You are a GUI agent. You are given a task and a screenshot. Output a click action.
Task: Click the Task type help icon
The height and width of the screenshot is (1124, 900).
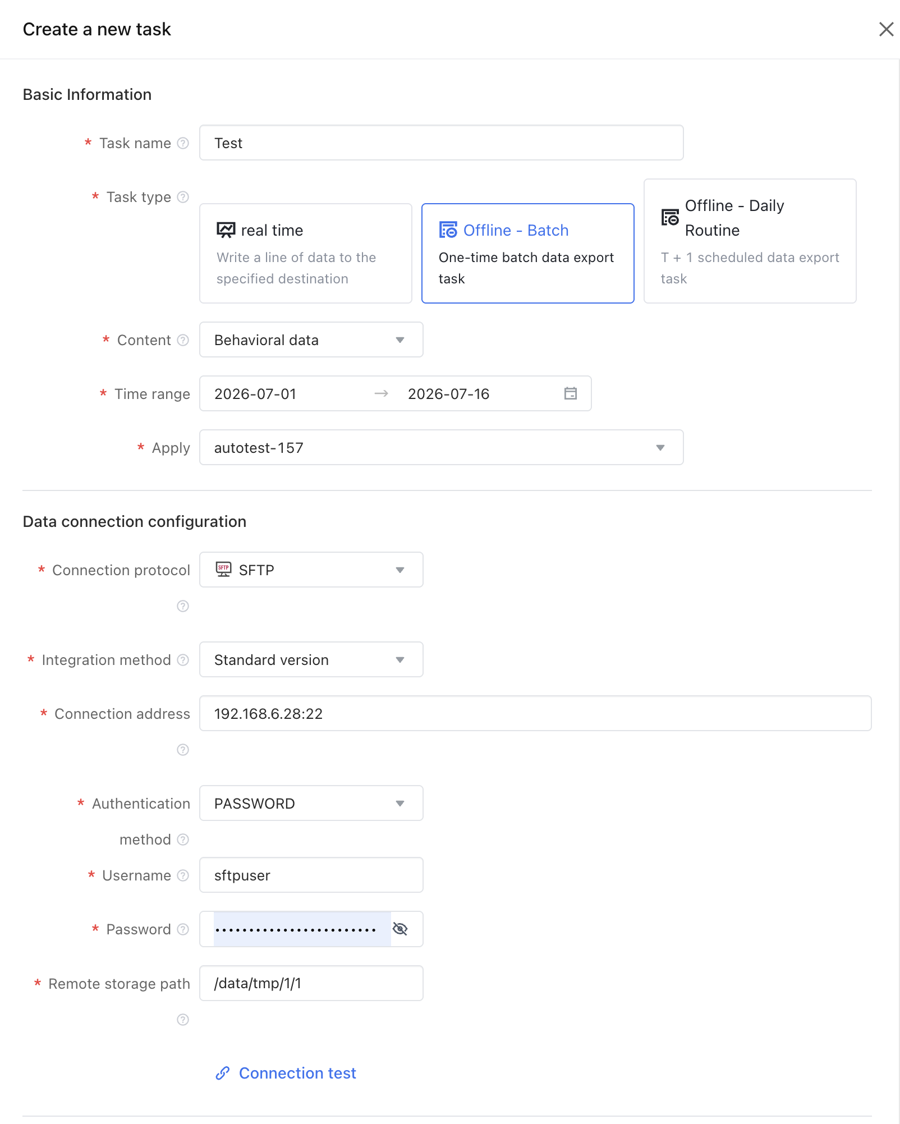point(183,197)
